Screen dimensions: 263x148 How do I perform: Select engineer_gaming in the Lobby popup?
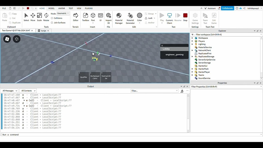[x=174, y=54]
